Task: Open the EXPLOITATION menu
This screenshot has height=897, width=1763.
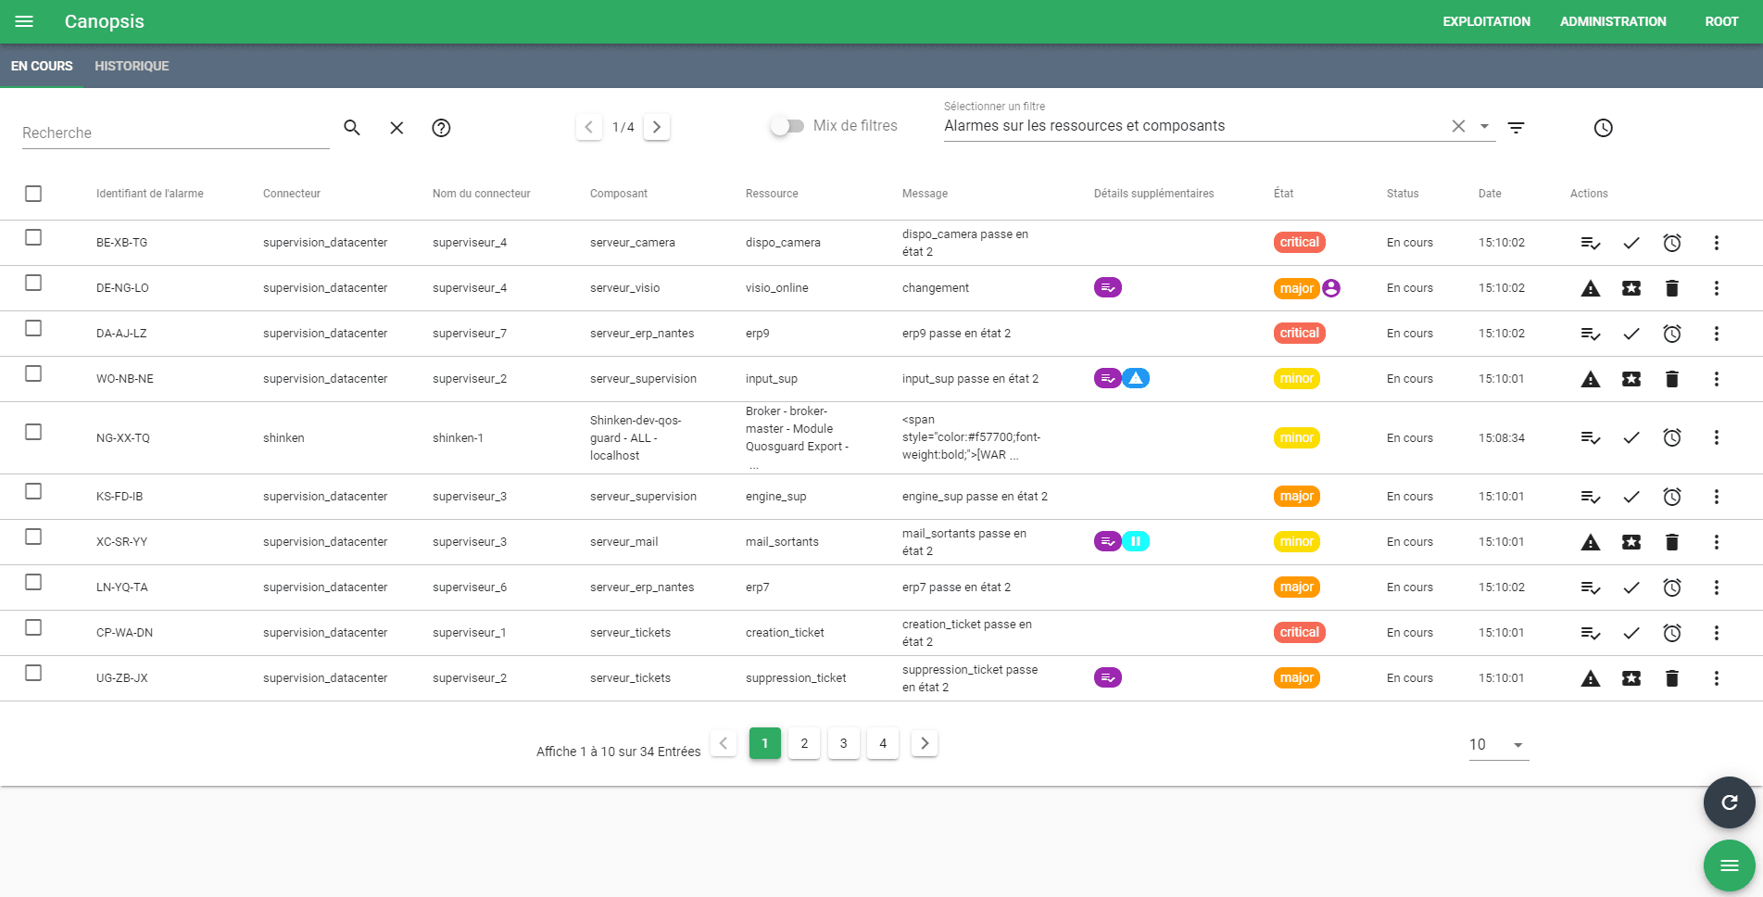Action: coord(1486,20)
